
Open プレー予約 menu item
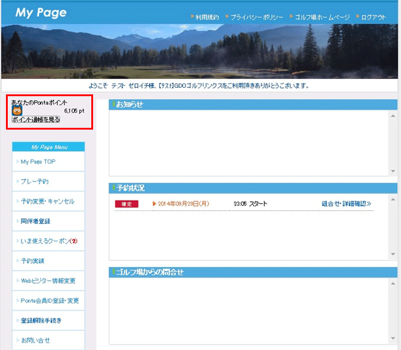click(48, 182)
